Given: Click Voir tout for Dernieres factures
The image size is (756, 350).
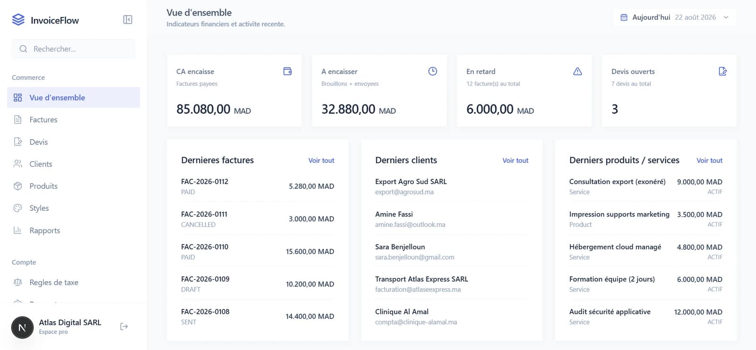Looking at the screenshot, I should tap(321, 160).
